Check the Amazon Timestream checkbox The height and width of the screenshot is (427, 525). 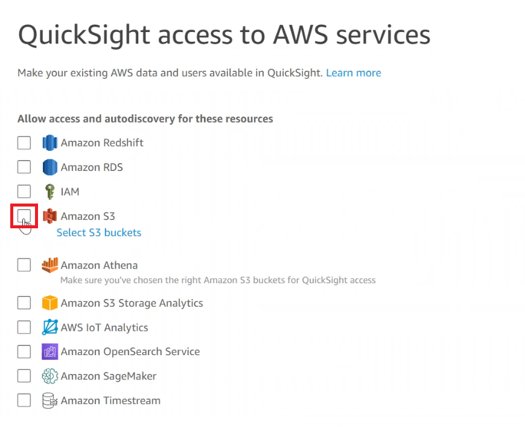tap(24, 400)
